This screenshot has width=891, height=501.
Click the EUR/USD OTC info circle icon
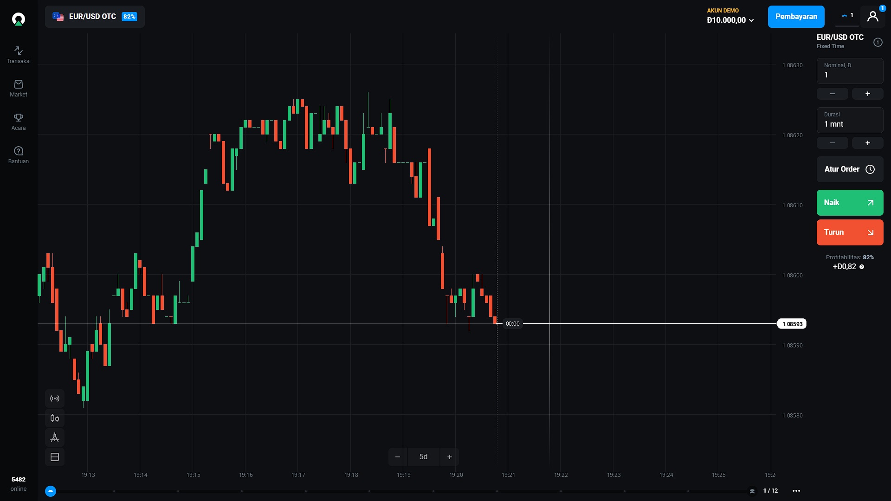[878, 42]
